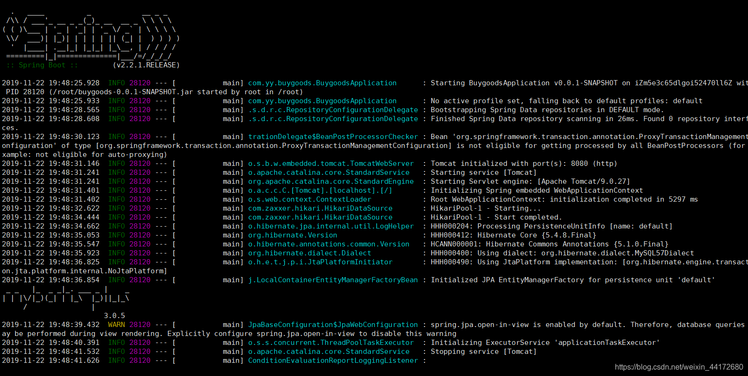Select the o.hibernate.annotations.common.Version logger name
748x376 pixels.
pyautogui.click(x=329, y=244)
